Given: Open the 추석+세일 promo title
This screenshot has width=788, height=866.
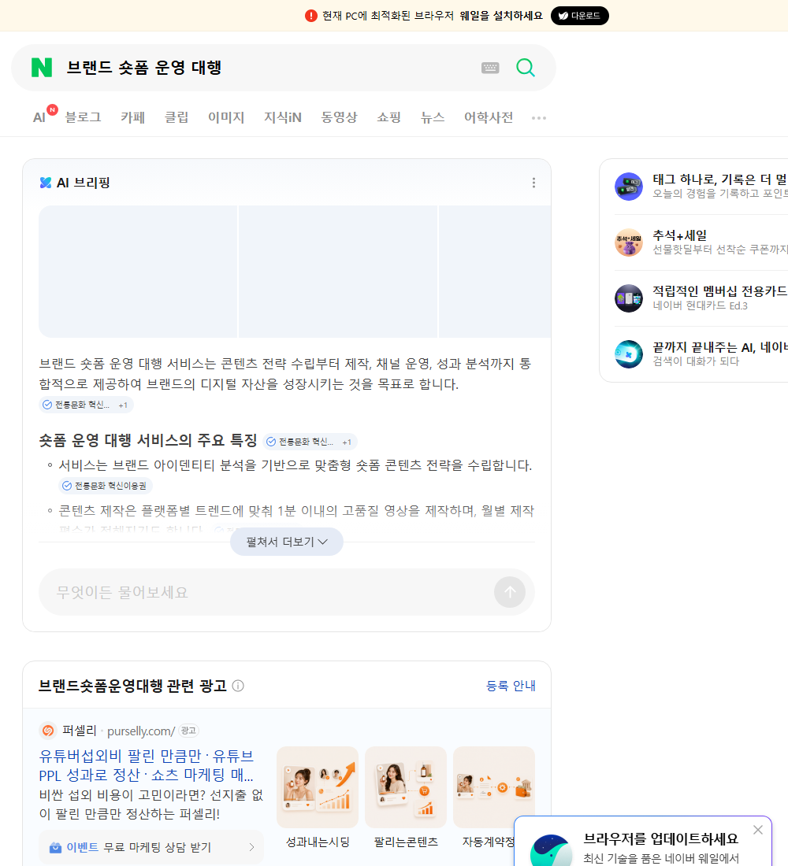Looking at the screenshot, I should (x=679, y=235).
